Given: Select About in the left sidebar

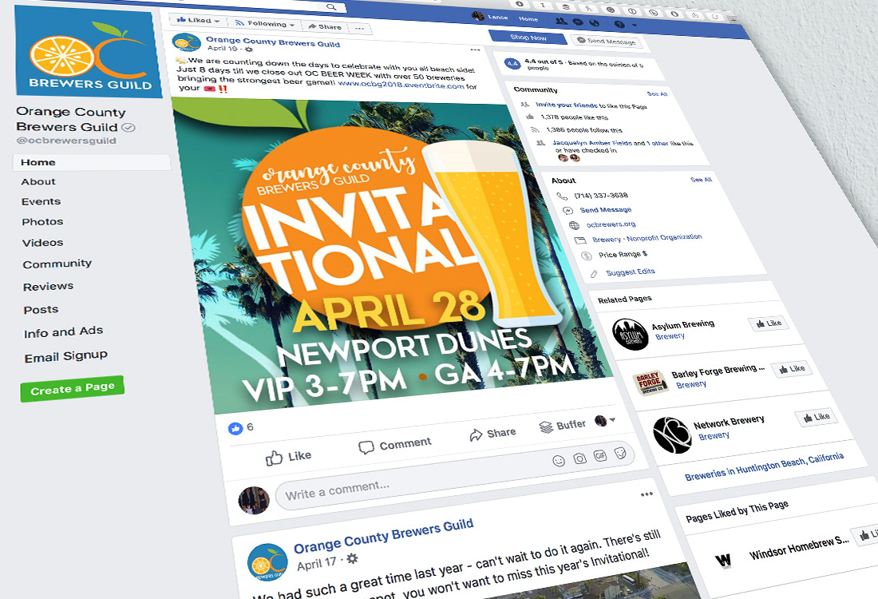Looking at the screenshot, I should pos(38,181).
